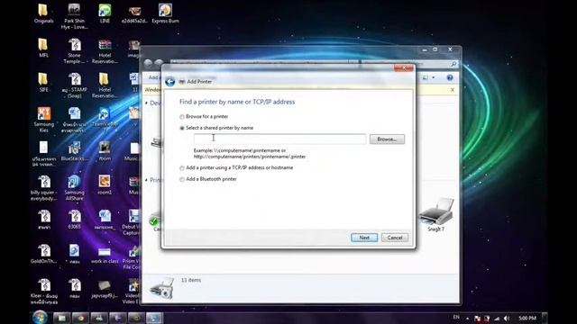Viewport: 577px width, 324px height.
Task: Open GoldOnTh... music file
Action: [43, 254]
